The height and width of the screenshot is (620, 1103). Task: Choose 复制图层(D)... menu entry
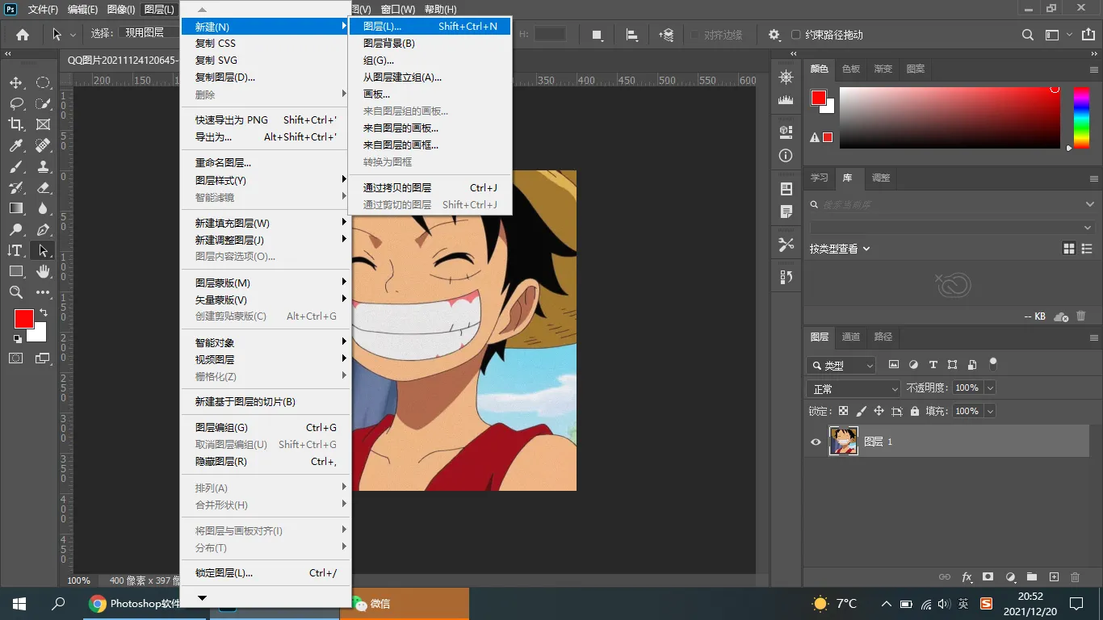pos(266,77)
